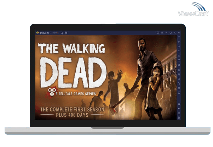The height and width of the screenshot is (147, 213).
Task: Open the multi-instance windows icon in the title bar
Action: (66, 33)
